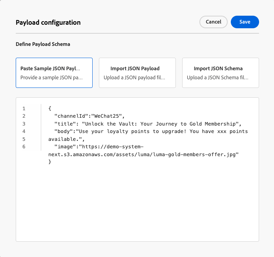274x257 pixels.
Task: Click the "title" line in the JSON editor
Action: pyautogui.click(x=148, y=124)
